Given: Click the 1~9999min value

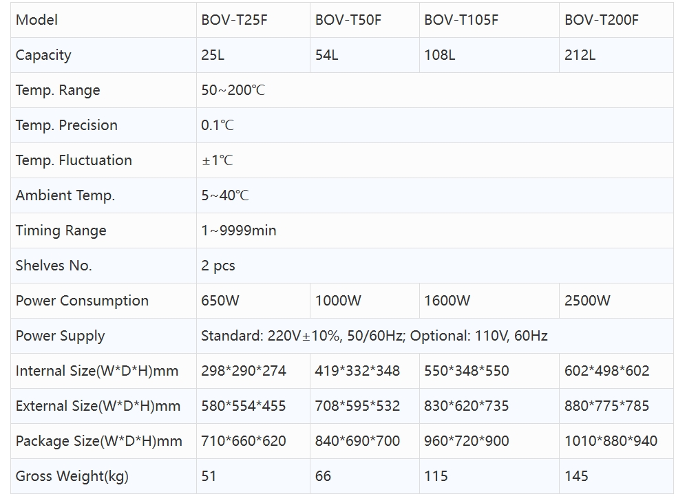Looking at the screenshot, I should tap(238, 231).
